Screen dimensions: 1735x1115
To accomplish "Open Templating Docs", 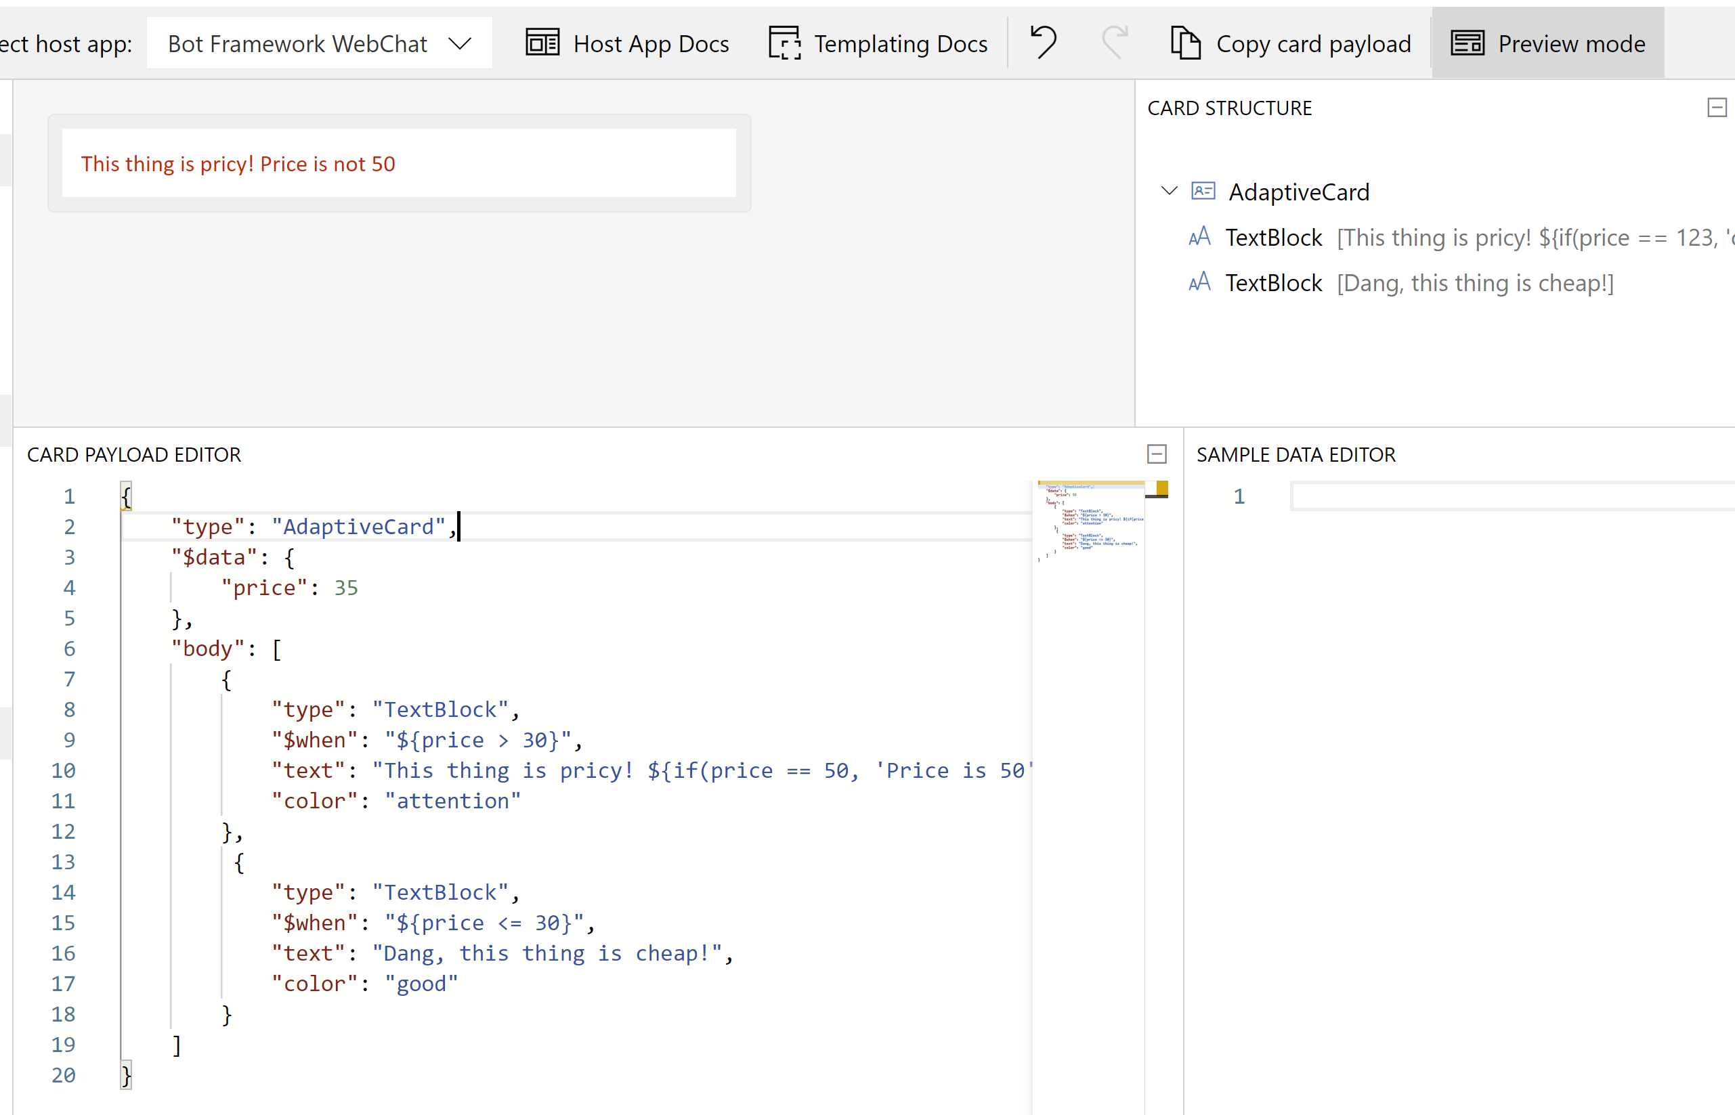I will (900, 43).
